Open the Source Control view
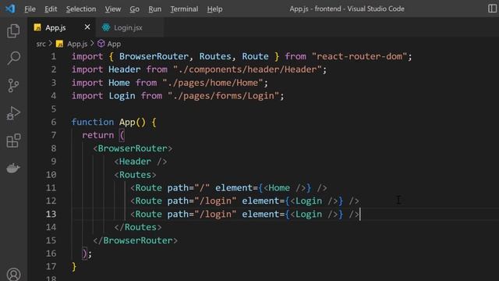The image size is (499, 281). [x=13, y=85]
